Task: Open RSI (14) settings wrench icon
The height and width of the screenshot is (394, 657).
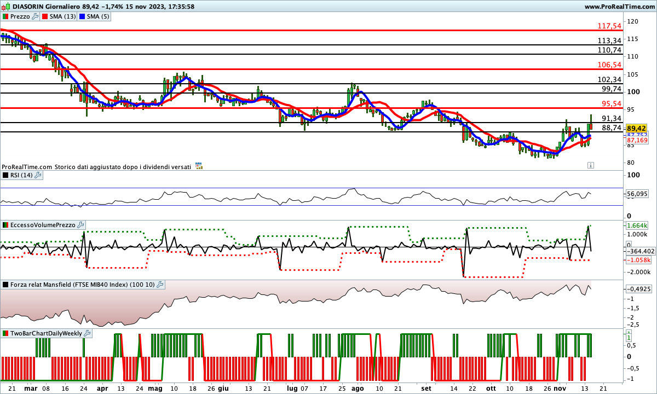Action: 39,175
